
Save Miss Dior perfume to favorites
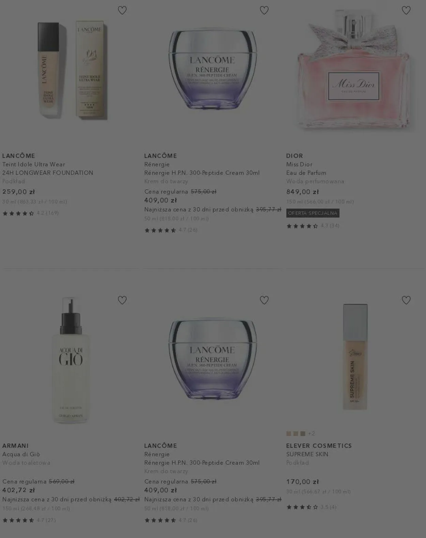(x=406, y=10)
